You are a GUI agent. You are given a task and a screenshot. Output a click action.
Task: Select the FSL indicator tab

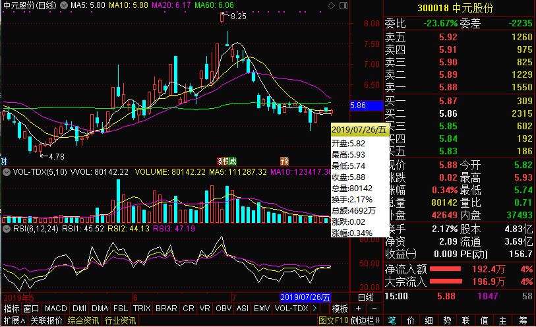121,309
